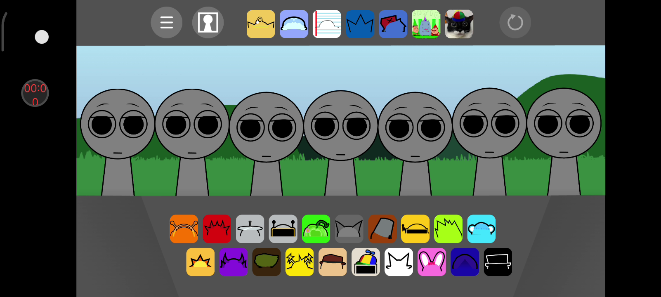Pick the dark brown olive bush icon

[x=267, y=262]
